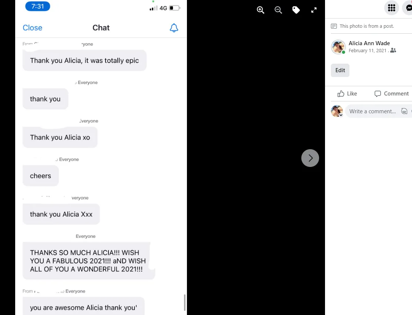The width and height of the screenshot is (412, 315).
Task: Zoom in on the photo
Action: point(260,10)
